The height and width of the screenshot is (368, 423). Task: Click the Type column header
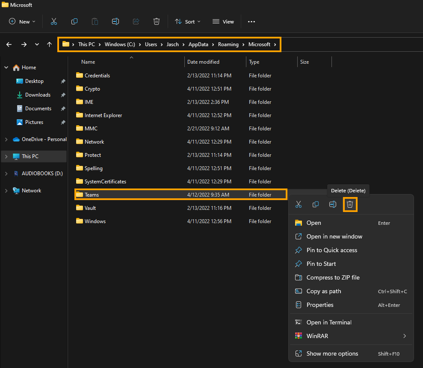pos(254,62)
